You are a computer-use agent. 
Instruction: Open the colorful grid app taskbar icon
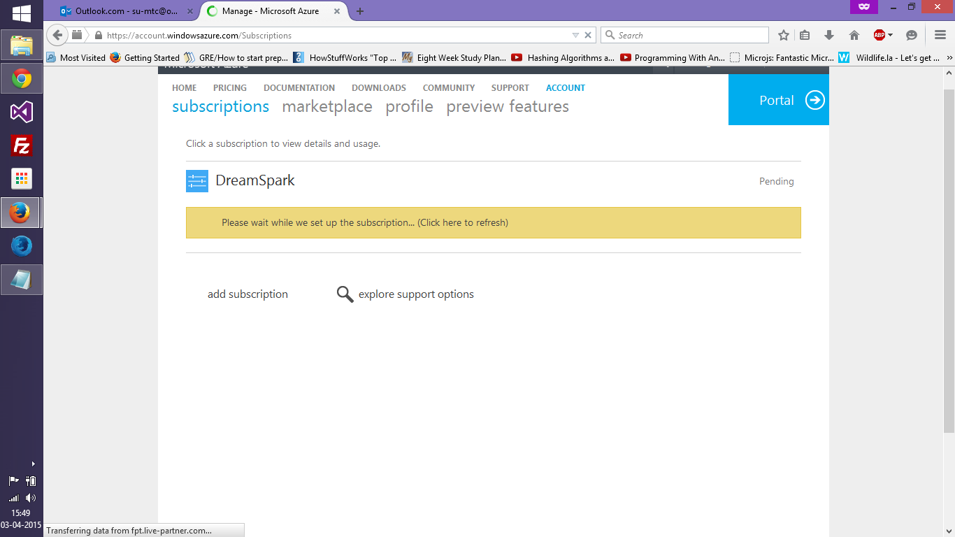(x=21, y=179)
